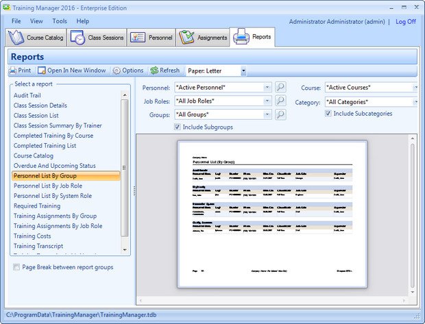The width and height of the screenshot is (425, 324).
Task: Click the Class Sessions calendar clock icon
Action: click(77, 38)
